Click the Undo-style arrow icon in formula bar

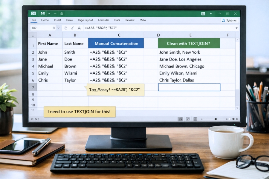coord(65,28)
